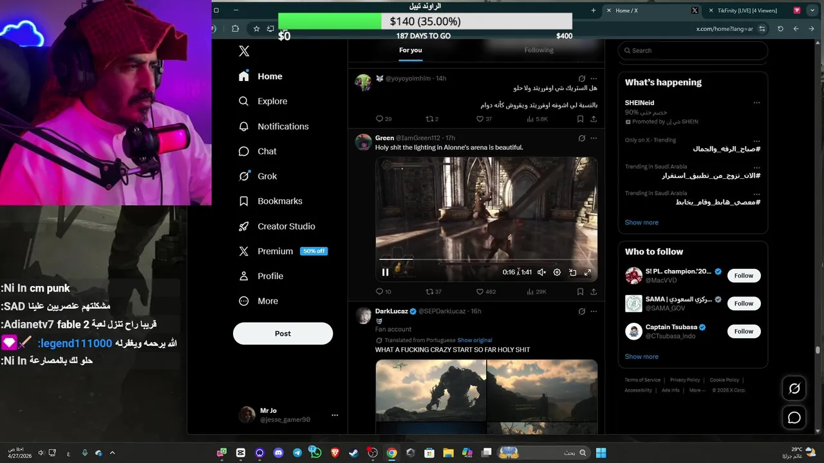Follow the SAMA_GOV account
Screen dimensions: 824x463
tap(744, 304)
